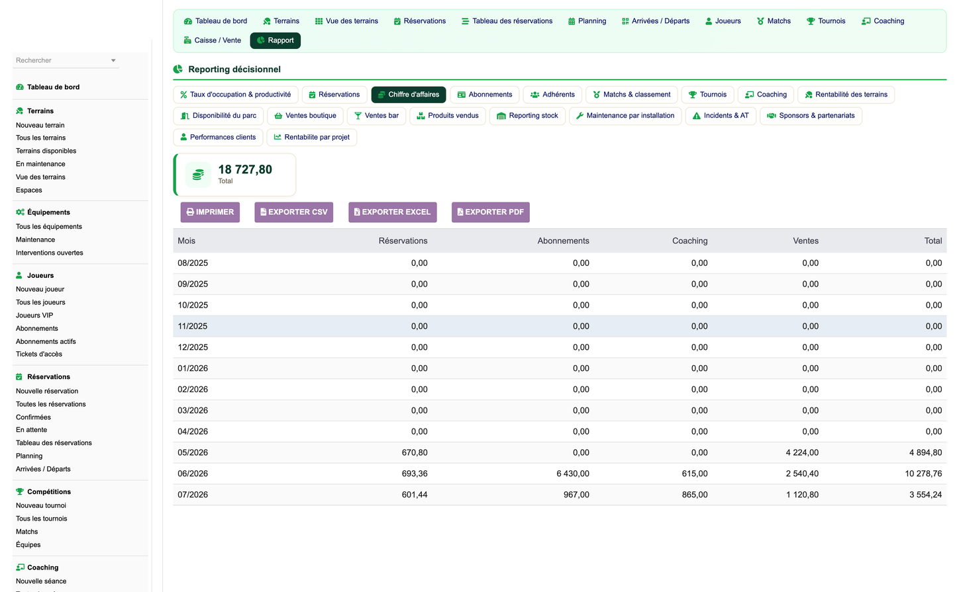Screen dimensions: 957x592
Task: Select Abonnements report tab
Action: click(x=485, y=95)
